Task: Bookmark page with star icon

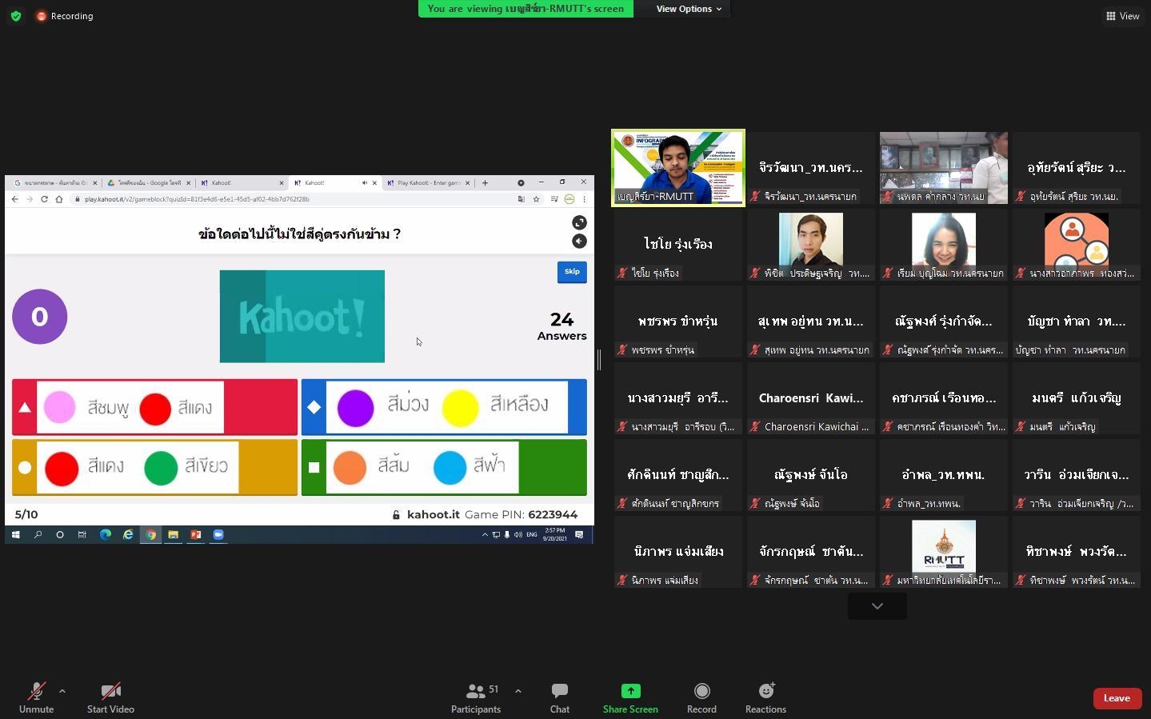Action: pos(536,199)
